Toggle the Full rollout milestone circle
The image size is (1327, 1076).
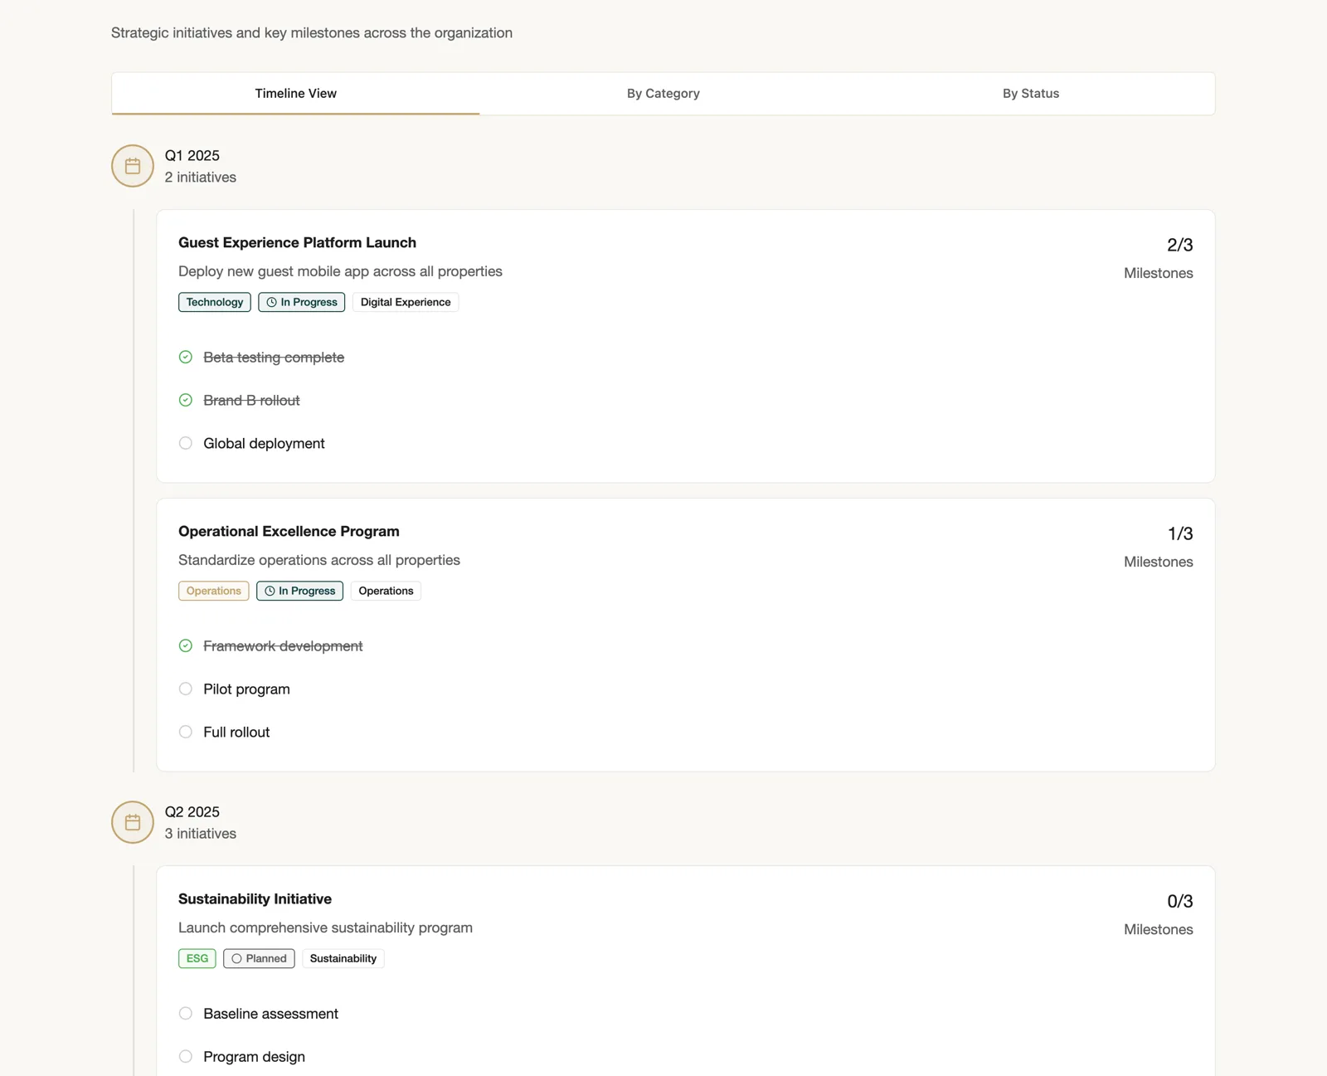(186, 732)
